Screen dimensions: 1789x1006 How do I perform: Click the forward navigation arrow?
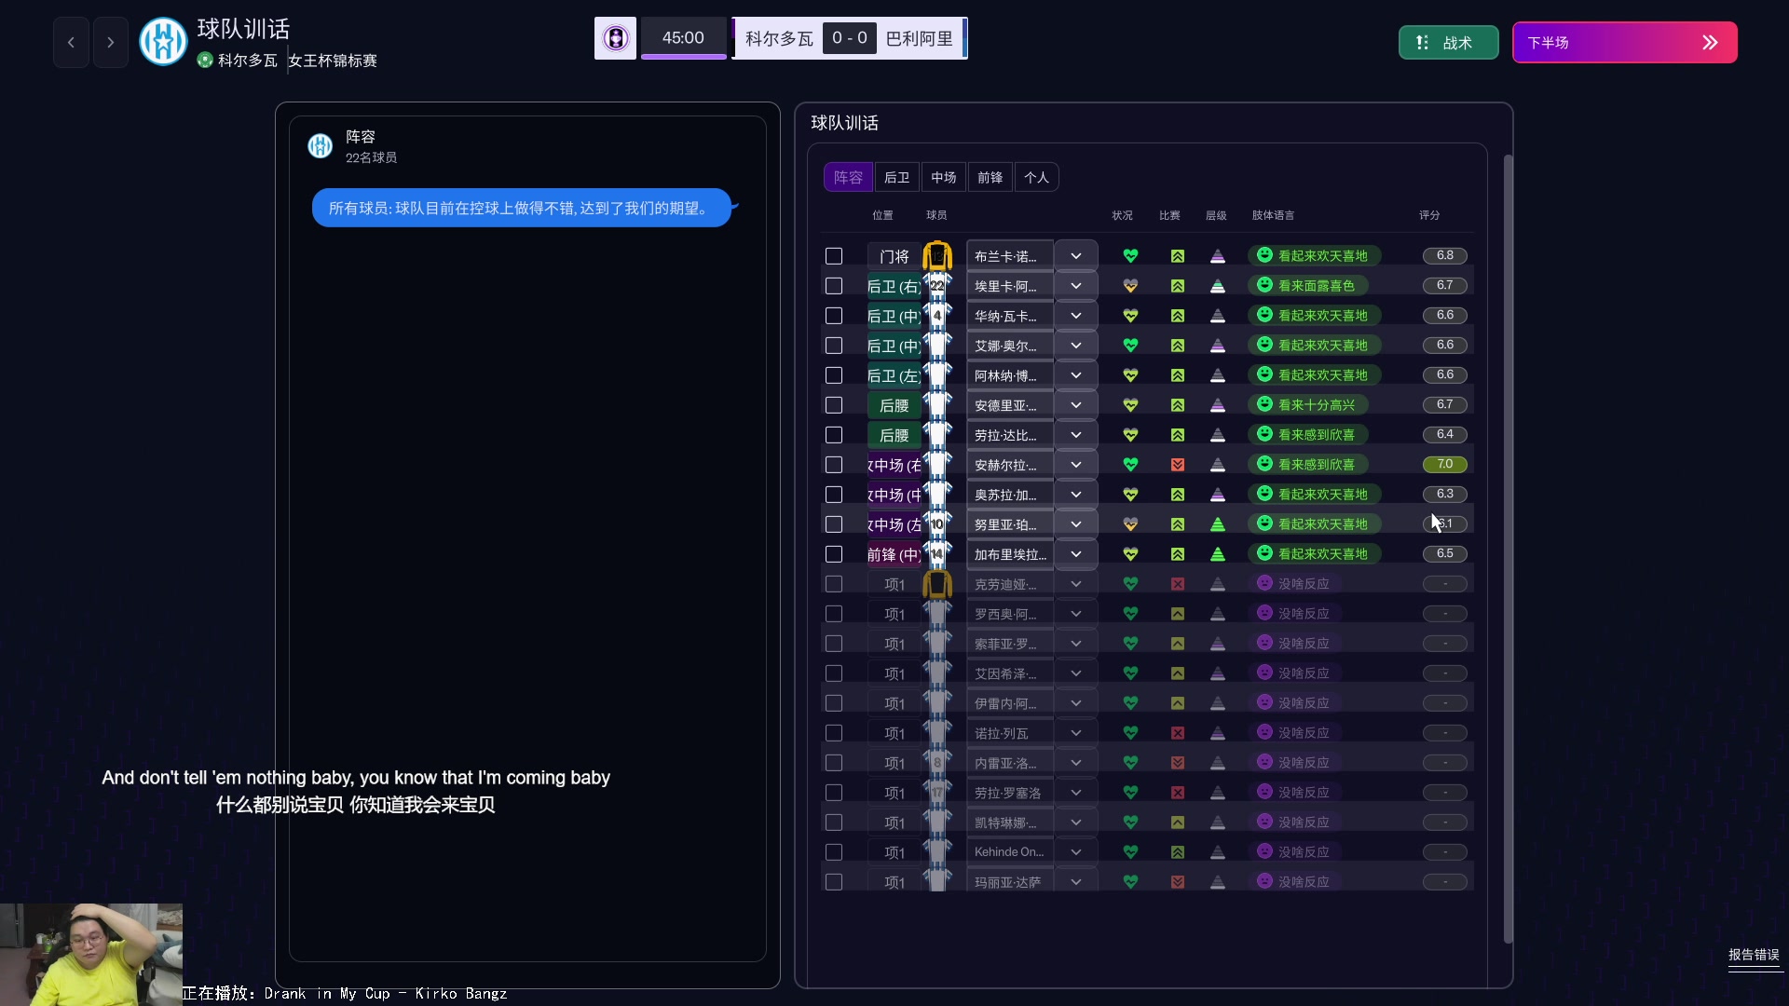(x=111, y=42)
